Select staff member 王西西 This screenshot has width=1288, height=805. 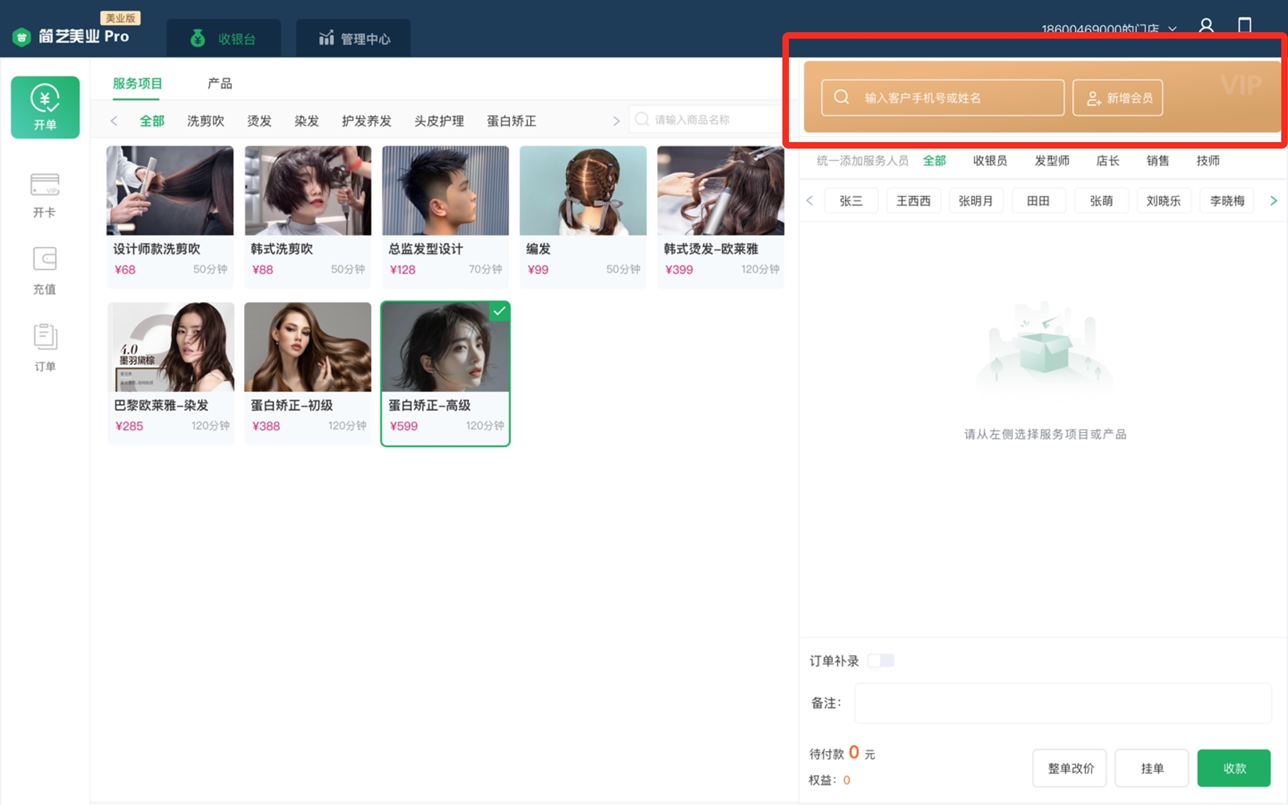914,200
